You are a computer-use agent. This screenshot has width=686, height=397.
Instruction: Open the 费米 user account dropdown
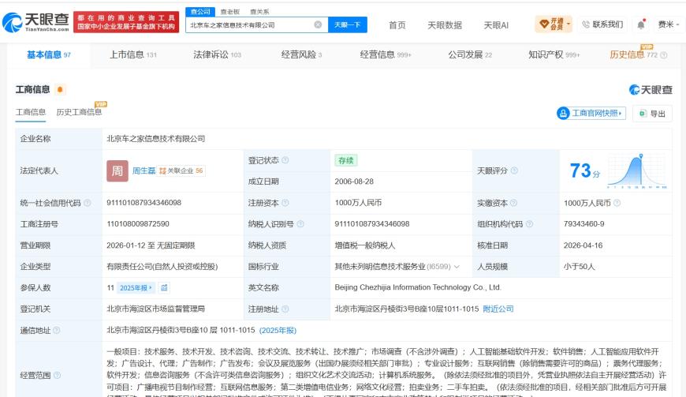tap(669, 24)
